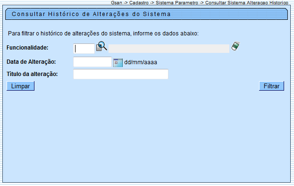Select the dd/mm/aaaa format hint text
This screenshot has height=186, width=294.
coord(141,62)
